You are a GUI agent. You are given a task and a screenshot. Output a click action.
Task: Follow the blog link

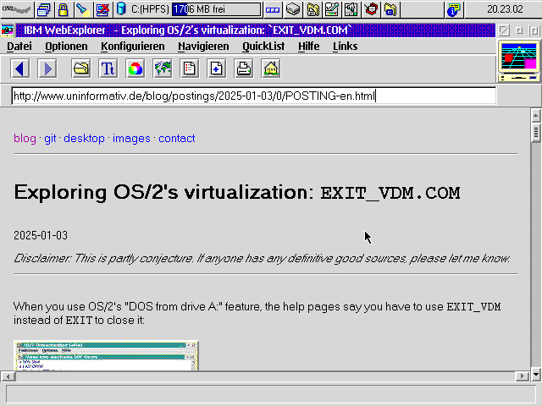click(x=25, y=139)
